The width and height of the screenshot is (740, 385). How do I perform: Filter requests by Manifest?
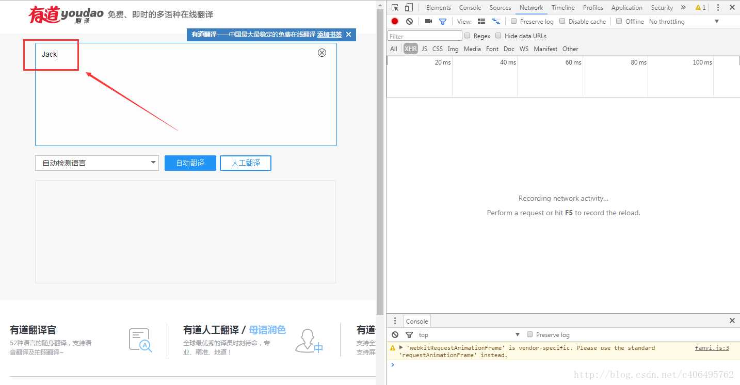click(545, 49)
